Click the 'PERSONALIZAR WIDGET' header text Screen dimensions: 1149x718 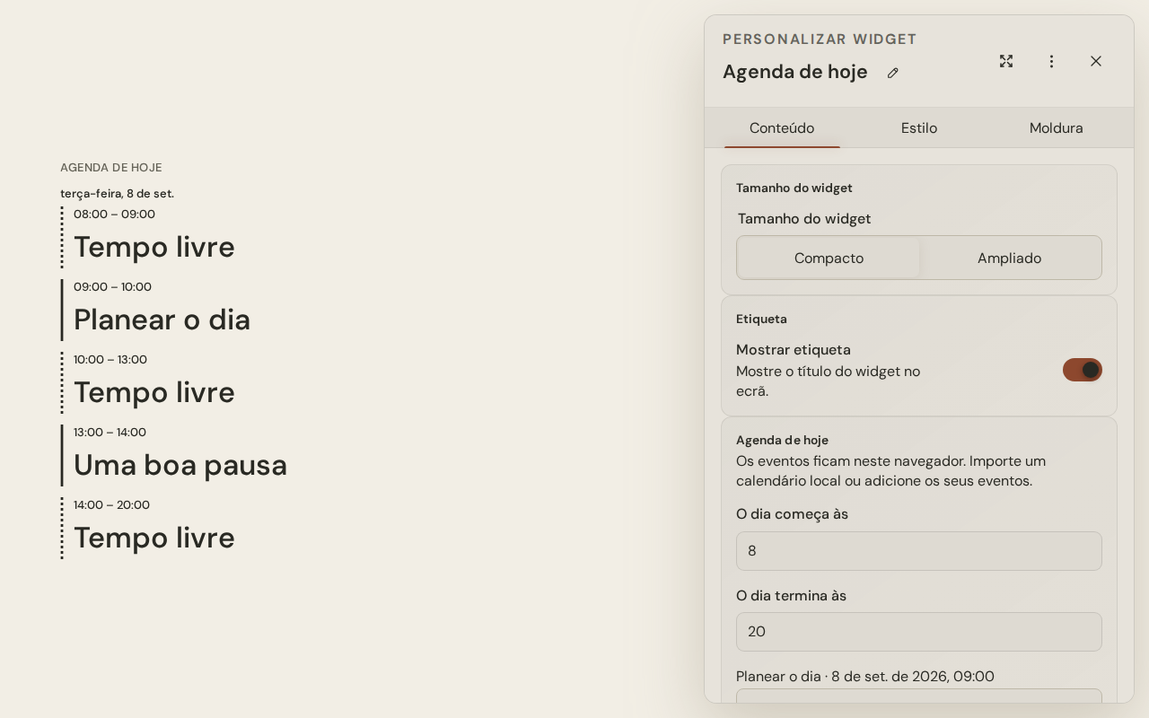[x=820, y=39]
